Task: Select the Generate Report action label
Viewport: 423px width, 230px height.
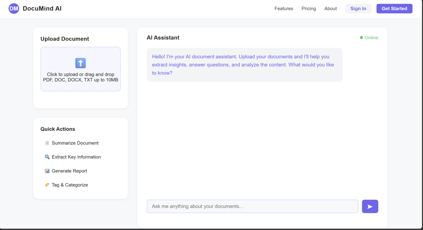Action: point(69,171)
